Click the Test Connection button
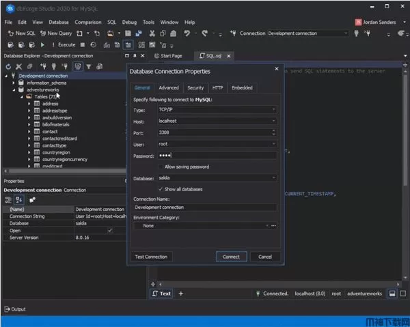Image resolution: width=410 pixels, height=327 pixels. 152,257
